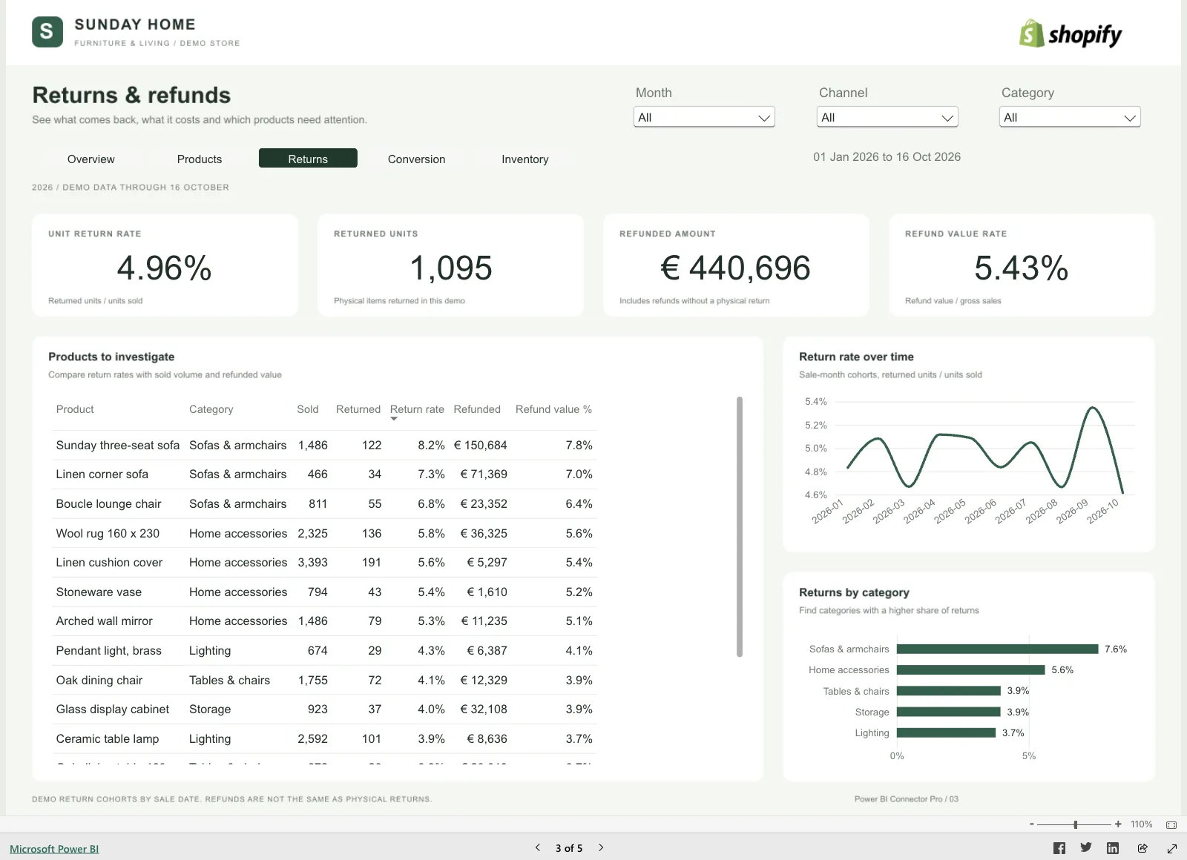Image resolution: width=1187 pixels, height=860 pixels.
Task: Select the Returns tab
Action: coord(308,159)
